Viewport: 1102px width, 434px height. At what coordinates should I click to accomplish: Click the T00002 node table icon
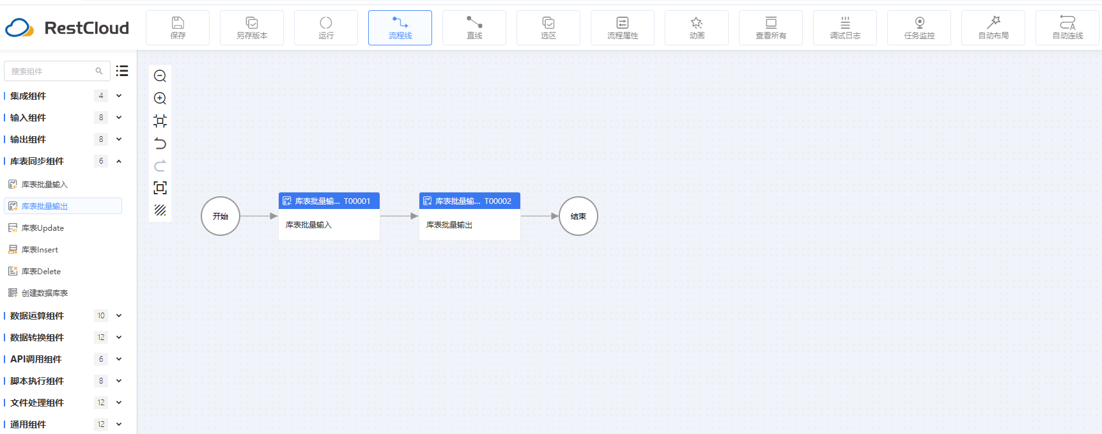click(x=428, y=201)
